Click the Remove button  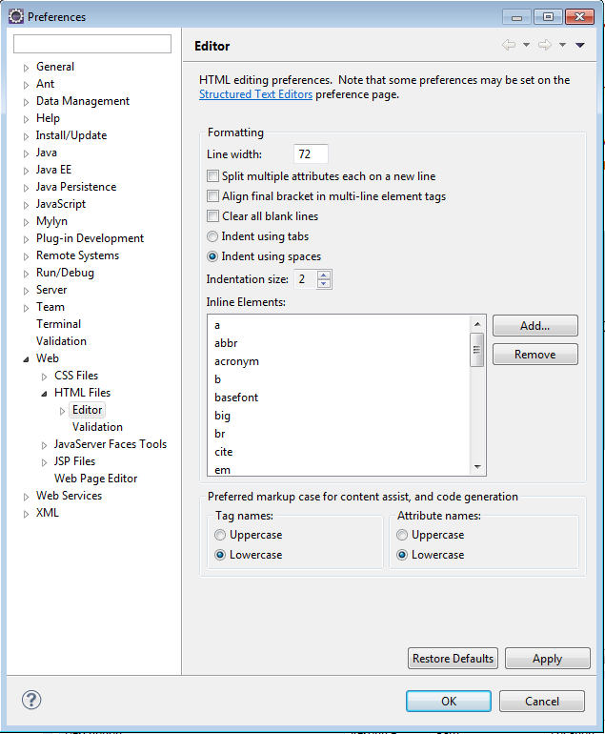pyautogui.click(x=535, y=355)
